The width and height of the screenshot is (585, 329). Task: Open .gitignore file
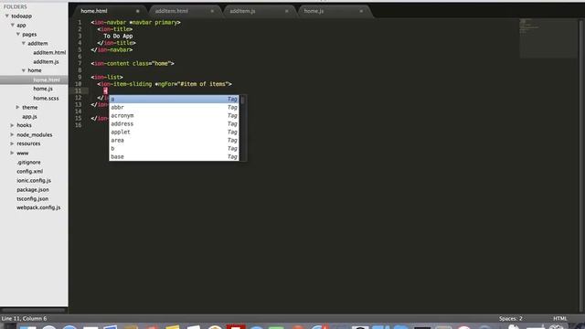click(x=28, y=163)
